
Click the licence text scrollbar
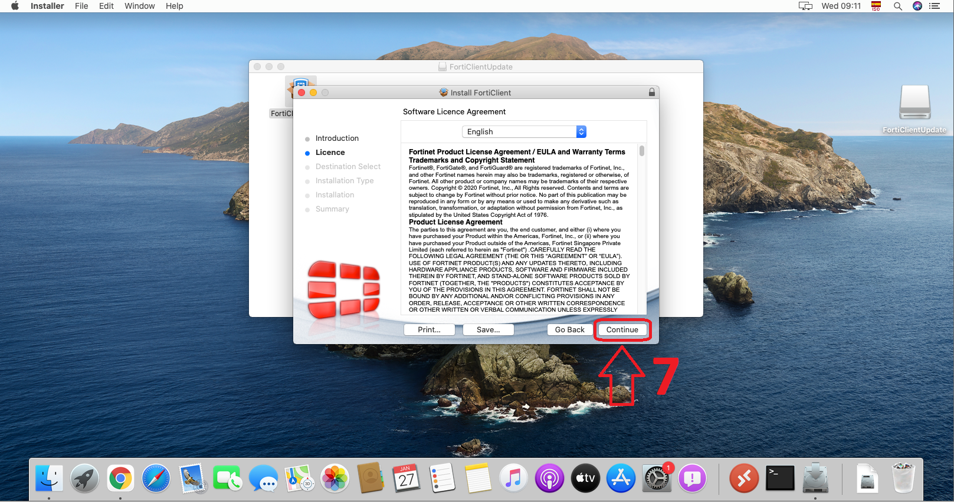642,151
